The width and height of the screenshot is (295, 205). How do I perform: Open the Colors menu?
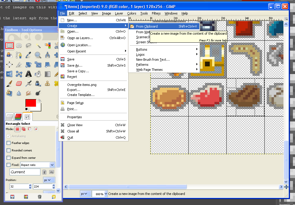click(132, 13)
